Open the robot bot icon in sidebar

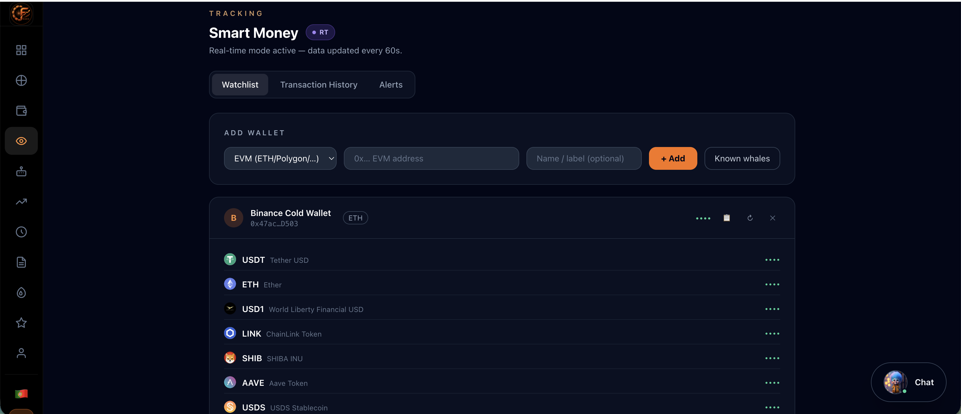click(x=21, y=171)
